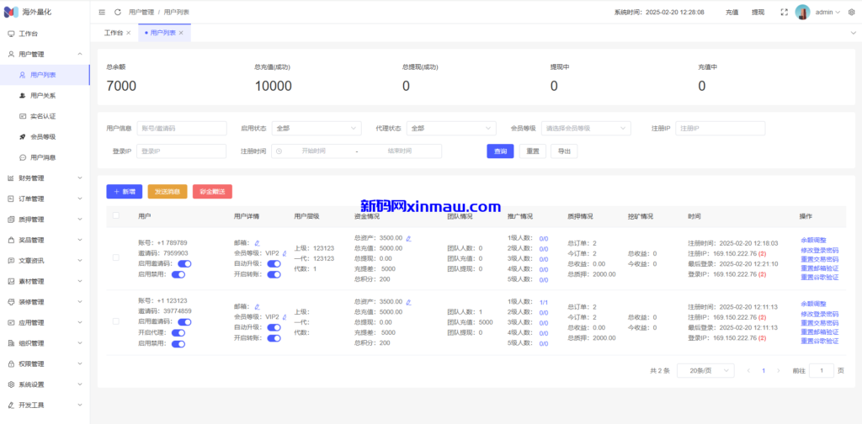This screenshot has height=424, width=862.
Task: Edit total assets icon for account +1 789789
Action: 408,238
